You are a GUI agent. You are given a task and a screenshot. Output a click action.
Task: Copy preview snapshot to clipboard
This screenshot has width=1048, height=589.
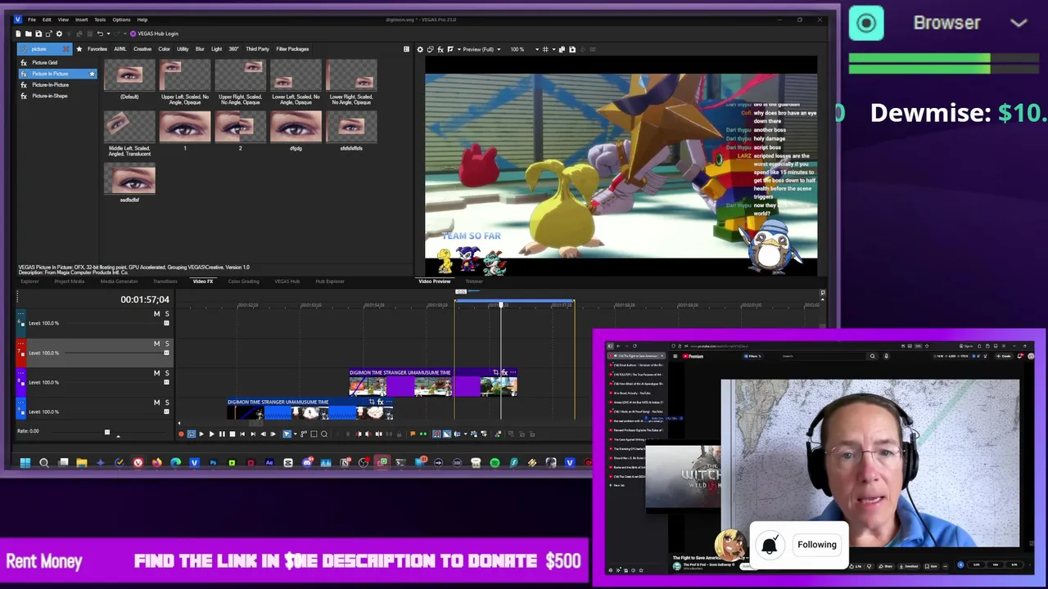[562, 49]
